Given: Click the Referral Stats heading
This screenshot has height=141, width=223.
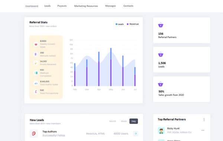Looking at the screenshot, I should coord(38,22).
